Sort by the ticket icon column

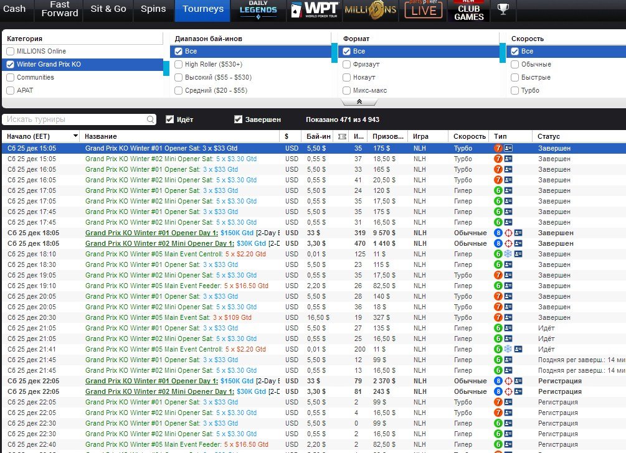[341, 136]
